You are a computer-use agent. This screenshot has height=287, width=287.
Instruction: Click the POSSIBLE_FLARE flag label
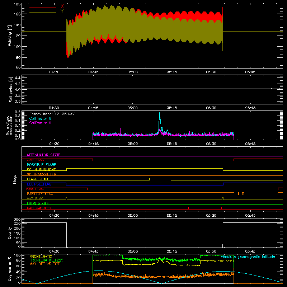coord(41,165)
